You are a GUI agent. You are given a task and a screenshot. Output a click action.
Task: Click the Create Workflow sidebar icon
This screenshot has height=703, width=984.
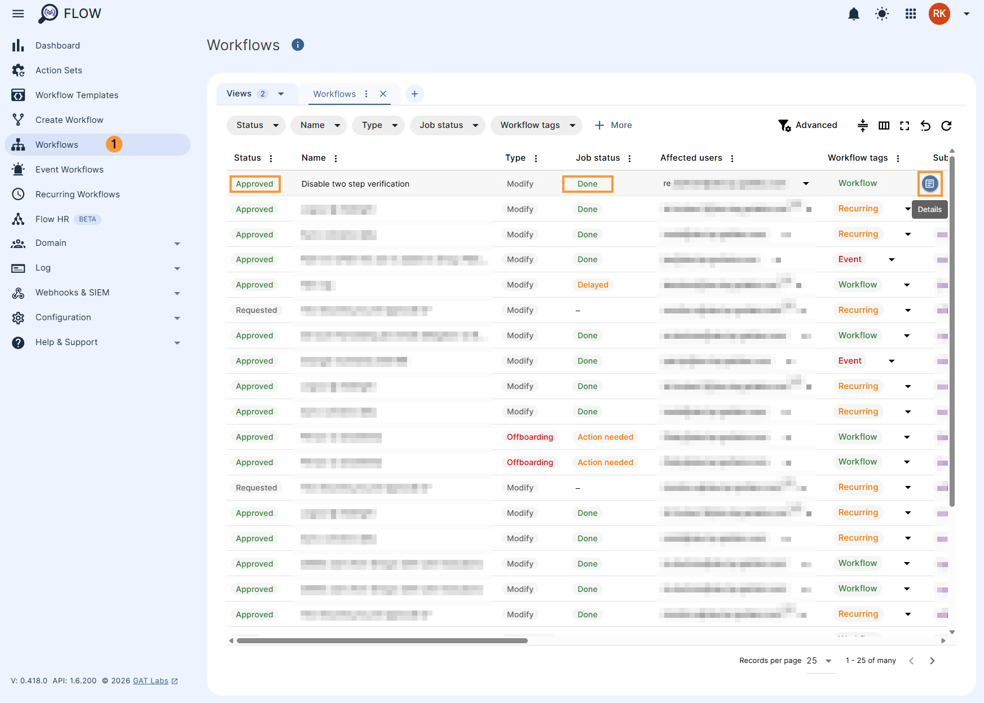click(x=18, y=120)
